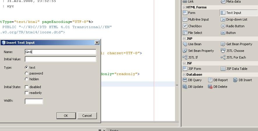Select DB Query database item
Viewport: 258px width, 131px height.
(192, 80)
